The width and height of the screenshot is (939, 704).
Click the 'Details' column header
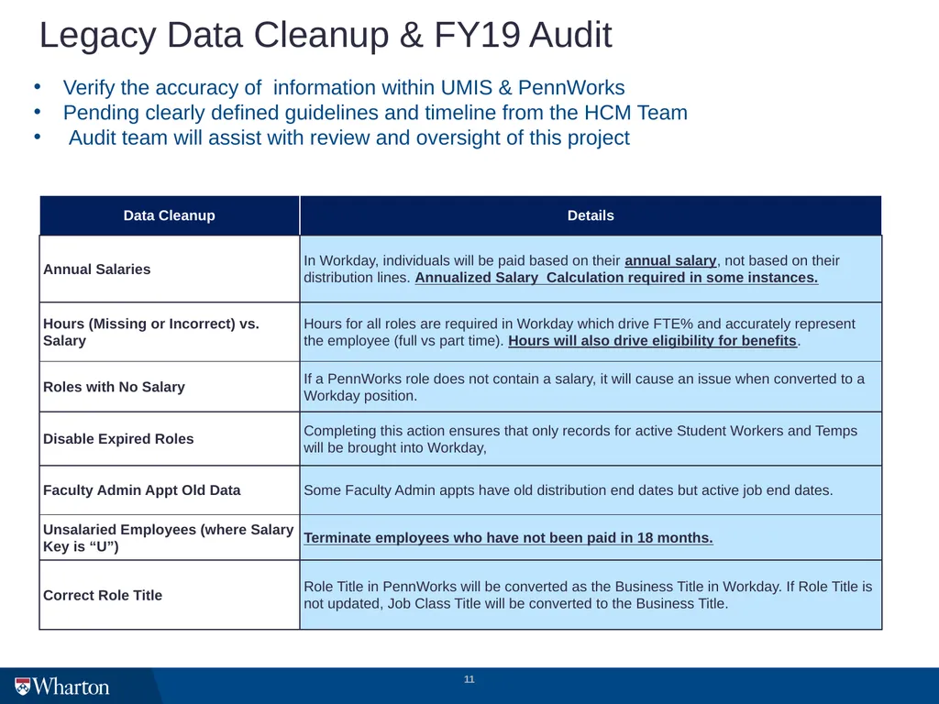591,215
